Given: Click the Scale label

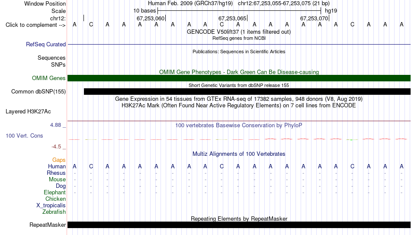Looking at the screenshot, I should tap(58, 11).
